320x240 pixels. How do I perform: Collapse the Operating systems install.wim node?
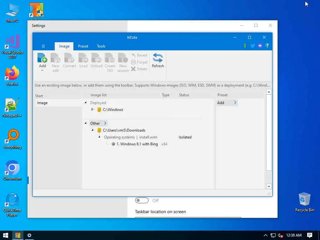(x=99, y=137)
